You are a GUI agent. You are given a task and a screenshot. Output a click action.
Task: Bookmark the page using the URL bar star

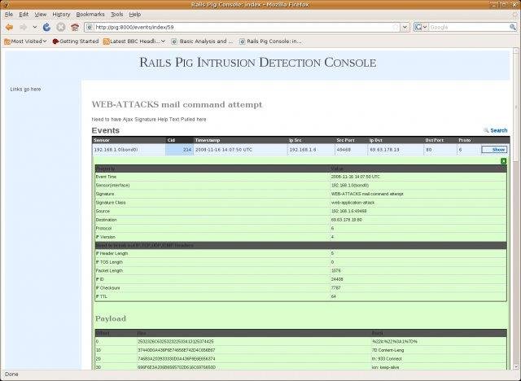click(x=396, y=27)
